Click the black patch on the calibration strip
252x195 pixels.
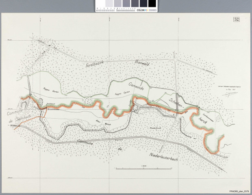pos(152,4)
